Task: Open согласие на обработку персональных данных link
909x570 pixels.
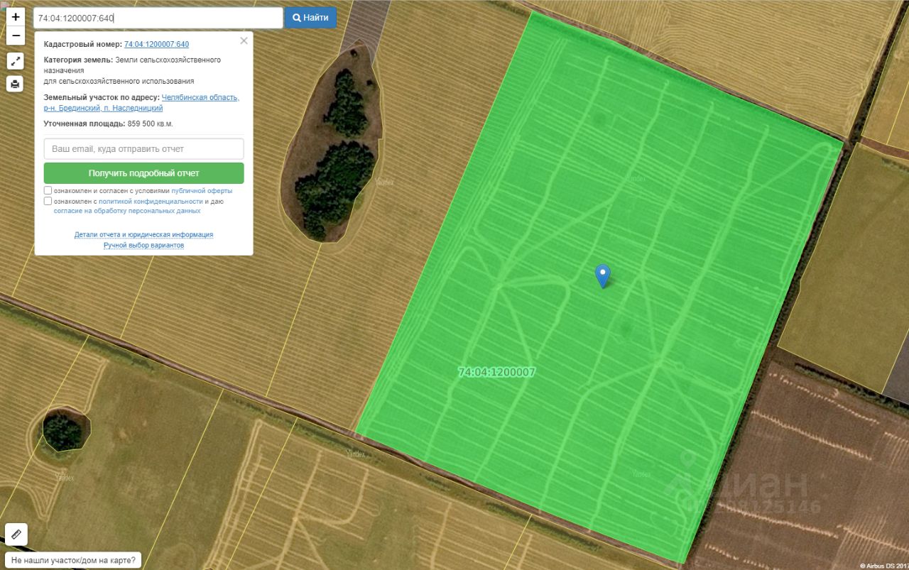Action: click(x=127, y=211)
